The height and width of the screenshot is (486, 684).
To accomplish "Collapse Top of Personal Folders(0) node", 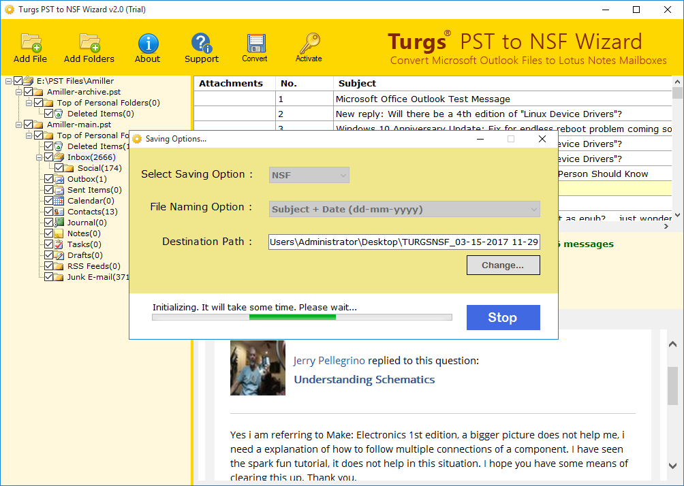I will point(29,103).
